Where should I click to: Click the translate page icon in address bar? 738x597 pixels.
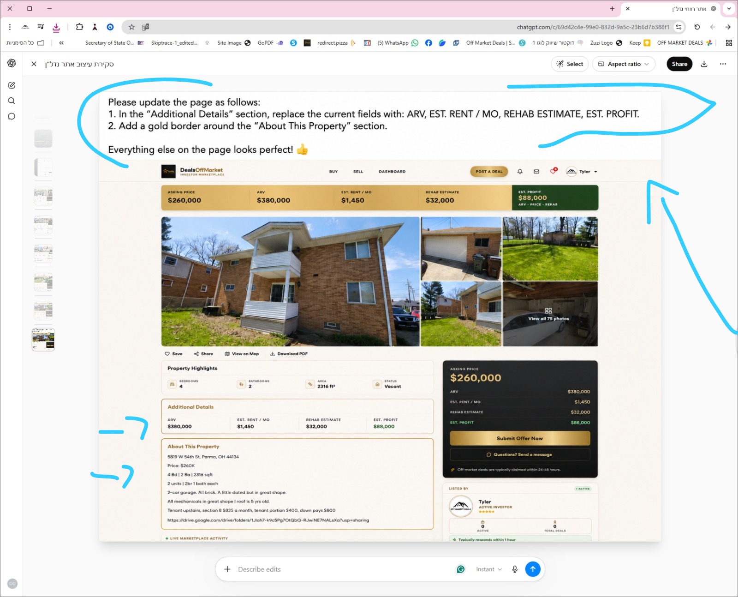click(145, 27)
